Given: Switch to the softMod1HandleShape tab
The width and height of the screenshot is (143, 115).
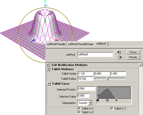Looking at the screenshot, I should point(81,44).
